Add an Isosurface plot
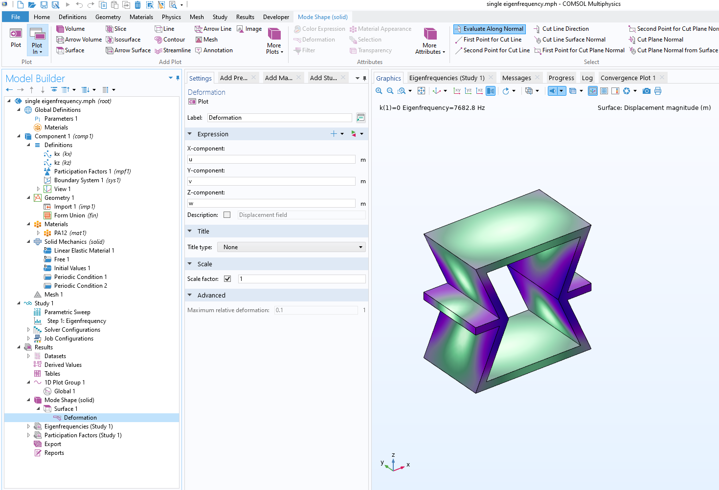Screen dimensions: 719x490 click(123, 40)
